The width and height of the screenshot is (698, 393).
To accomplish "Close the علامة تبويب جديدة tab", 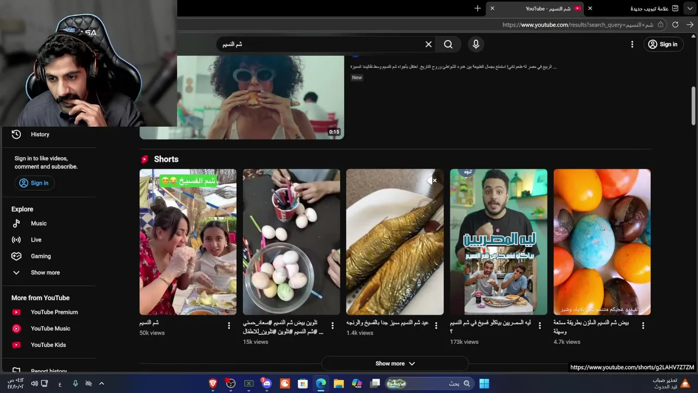I will click(590, 8).
